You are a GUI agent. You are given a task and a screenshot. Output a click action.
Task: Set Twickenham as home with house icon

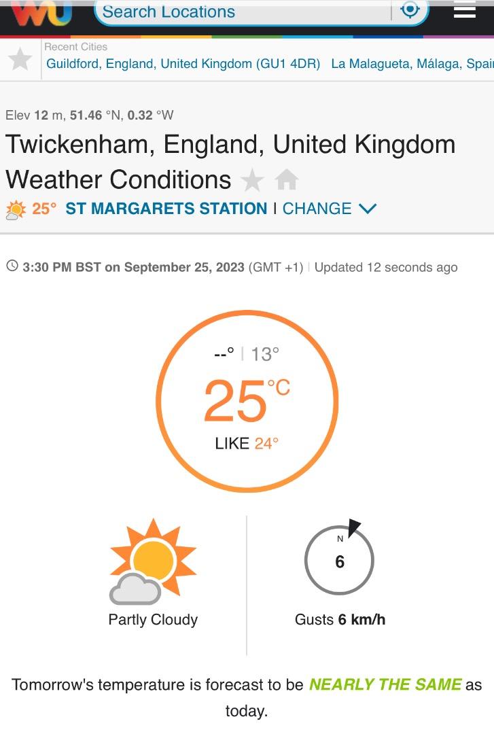(287, 179)
